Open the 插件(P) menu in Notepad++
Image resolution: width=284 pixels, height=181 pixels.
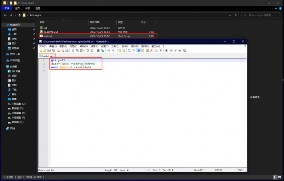coord(145,46)
